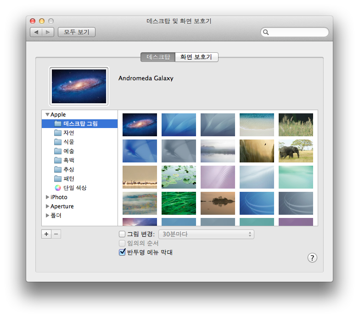359x318 pixels.
Task: Choose the golden canyon with bird wallpaper
Action: (x=257, y=151)
